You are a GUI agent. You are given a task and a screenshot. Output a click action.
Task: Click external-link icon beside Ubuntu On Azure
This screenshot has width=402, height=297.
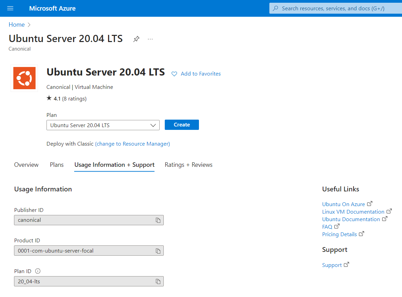coord(370,204)
